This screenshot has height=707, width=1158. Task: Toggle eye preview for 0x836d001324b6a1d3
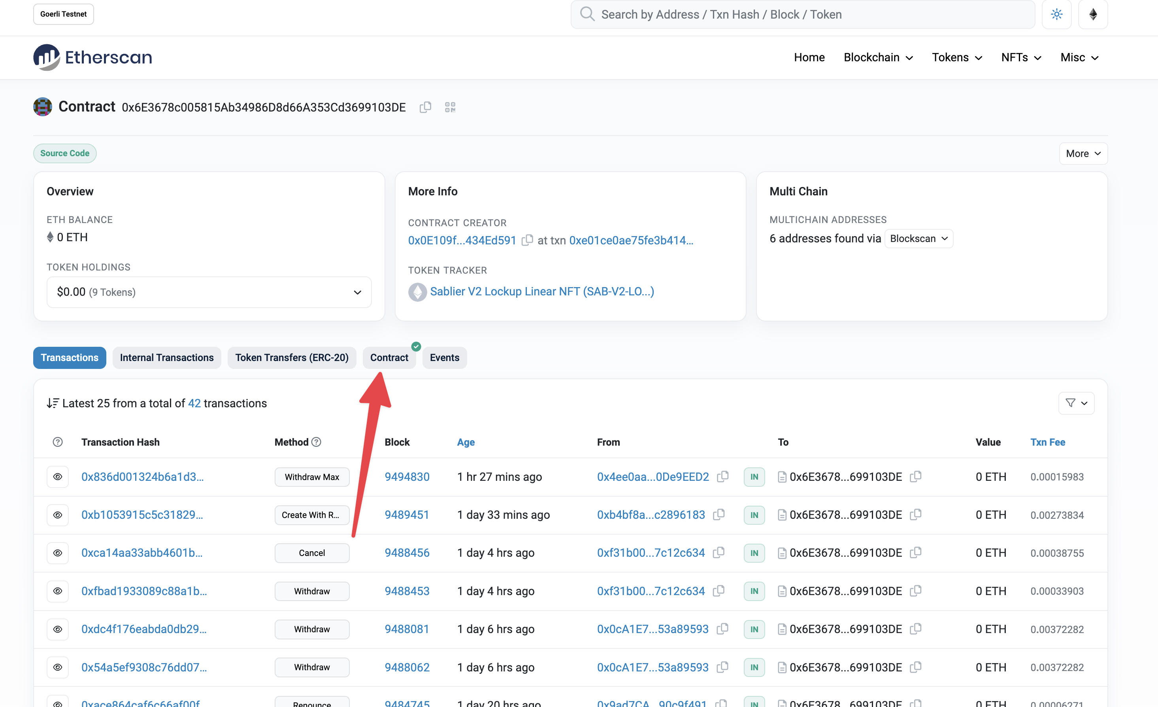click(58, 476)
